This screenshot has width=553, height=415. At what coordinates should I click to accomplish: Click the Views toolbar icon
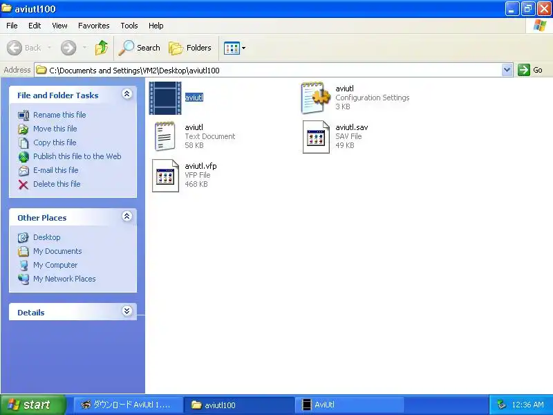coord(232,48)
